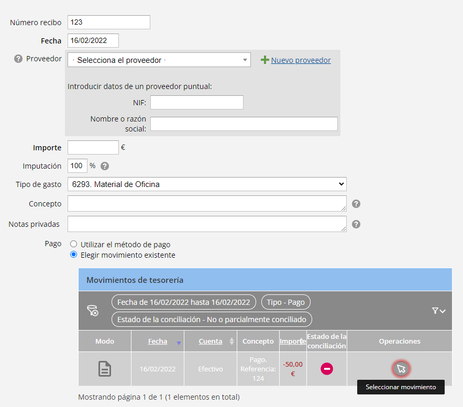This screenshot has height=407, width=463.
Task: Expand the Tipo de gasto dropdown
Action: (207, 184)
